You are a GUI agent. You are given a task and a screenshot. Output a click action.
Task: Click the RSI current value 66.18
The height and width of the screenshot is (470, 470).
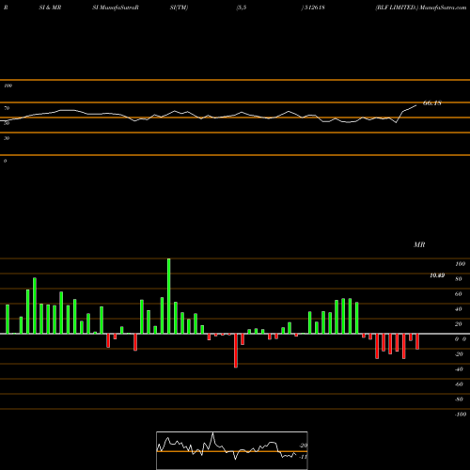tap(432, 102)
